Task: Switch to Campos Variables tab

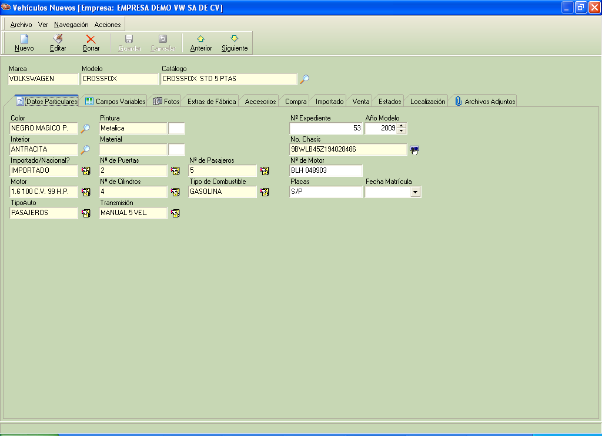Action: (115, 101)
